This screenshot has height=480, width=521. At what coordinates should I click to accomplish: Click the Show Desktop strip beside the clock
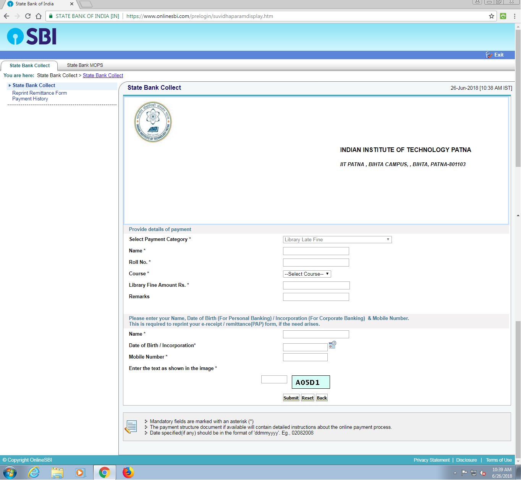(518, 473)
